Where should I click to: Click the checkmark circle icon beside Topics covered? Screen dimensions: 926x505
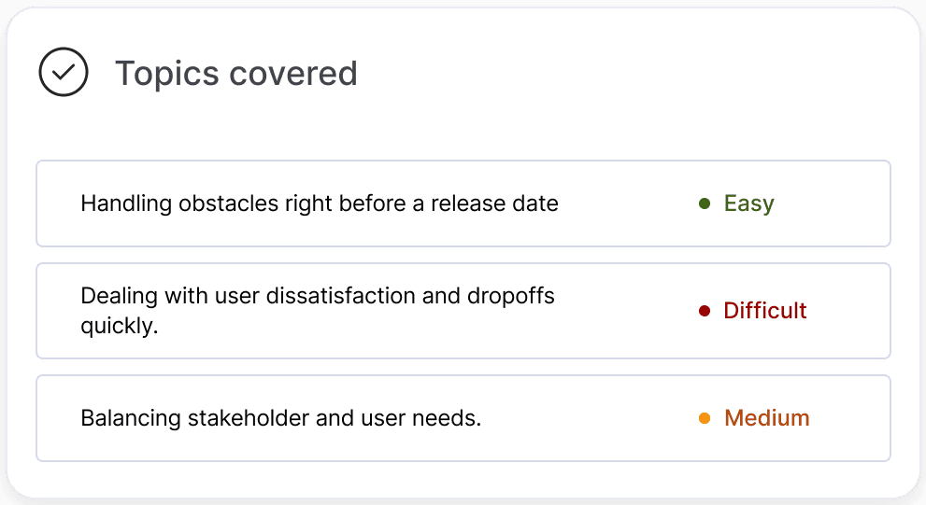(64, 73)
